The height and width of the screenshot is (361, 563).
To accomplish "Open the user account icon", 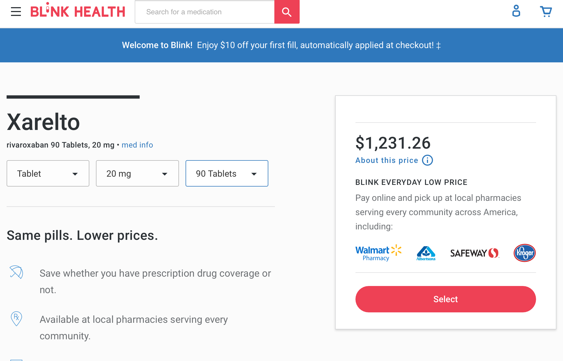I will [x=516, y=11].
